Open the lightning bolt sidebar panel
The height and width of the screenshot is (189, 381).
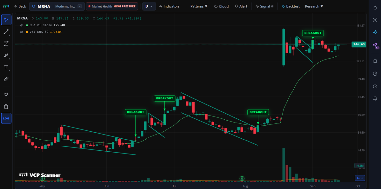tap(375, 32)
